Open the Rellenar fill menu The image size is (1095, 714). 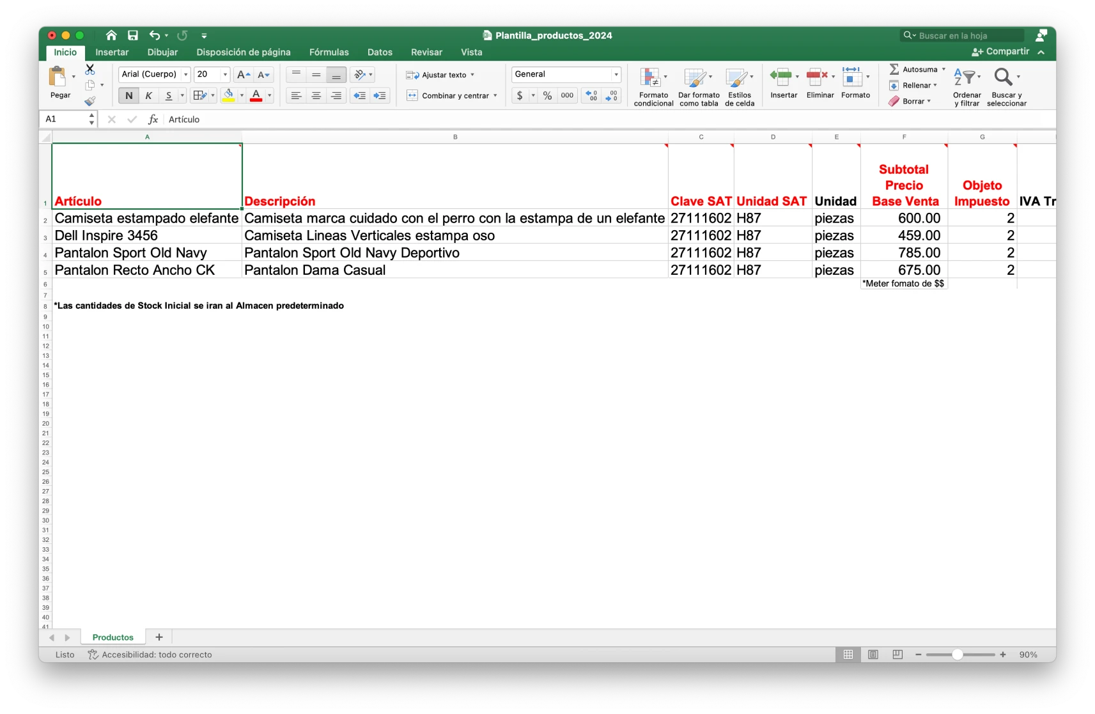913,85
